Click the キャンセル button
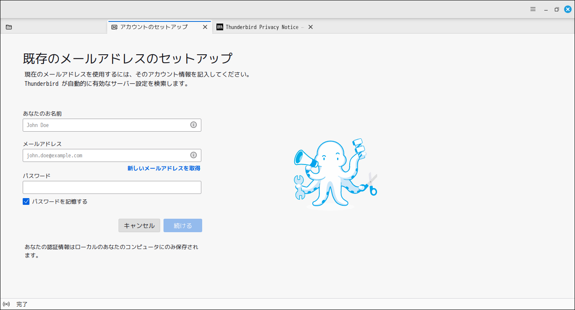This screenshot has width=575, height=310. coord(139,225)
